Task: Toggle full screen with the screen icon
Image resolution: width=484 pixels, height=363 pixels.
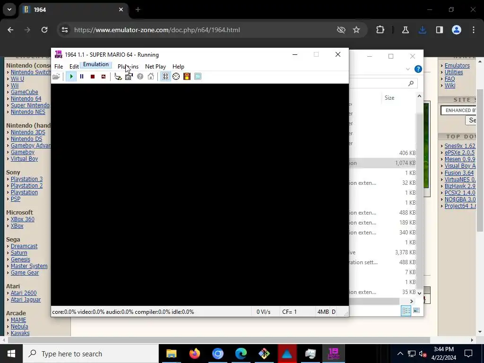Action: 198,77
